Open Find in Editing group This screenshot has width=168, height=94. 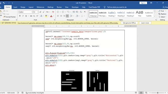pos(161,11)
